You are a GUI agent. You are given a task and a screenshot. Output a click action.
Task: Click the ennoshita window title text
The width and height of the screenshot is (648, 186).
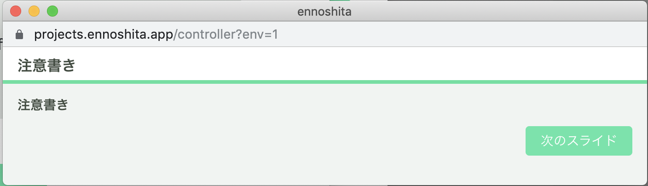coord(324,12)
